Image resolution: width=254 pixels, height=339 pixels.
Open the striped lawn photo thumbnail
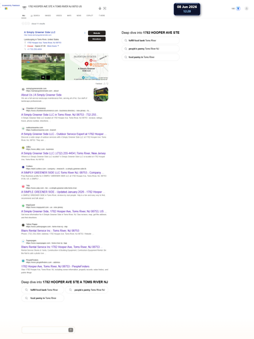(x=43, y=66)
